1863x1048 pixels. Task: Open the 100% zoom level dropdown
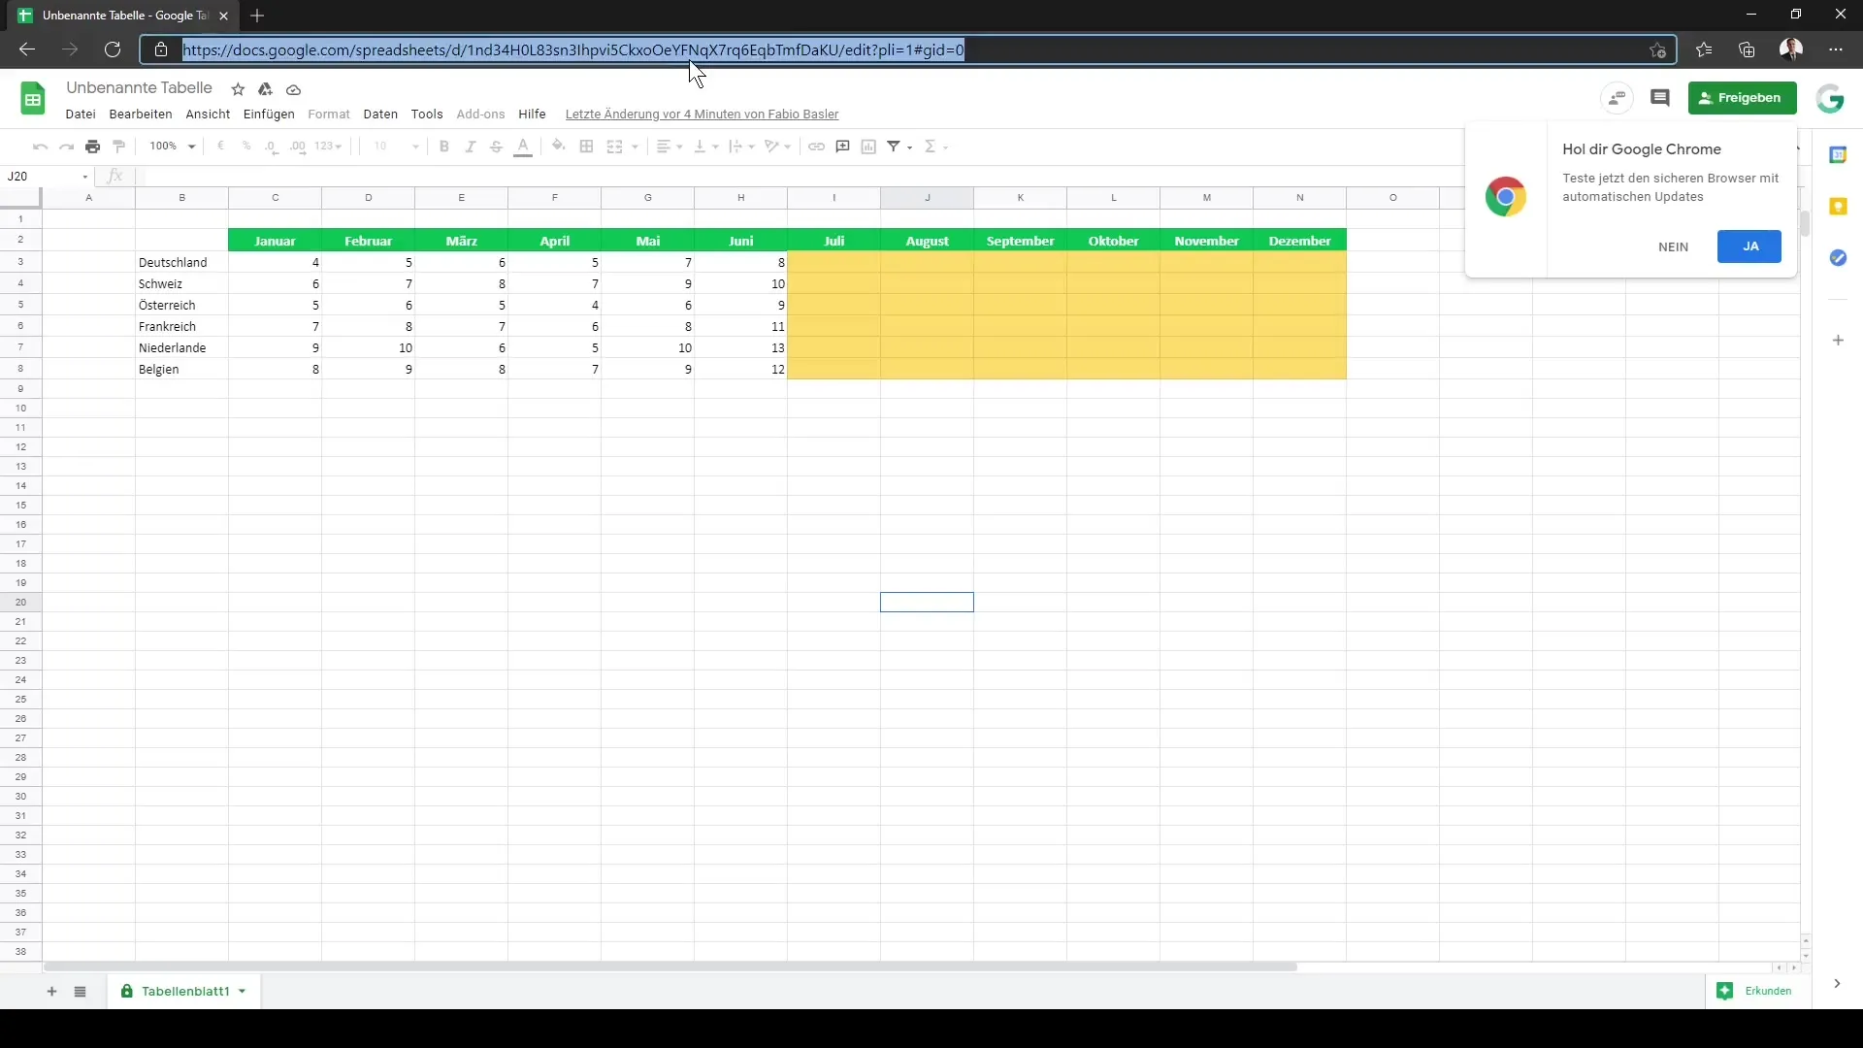(x=172, y=147)
